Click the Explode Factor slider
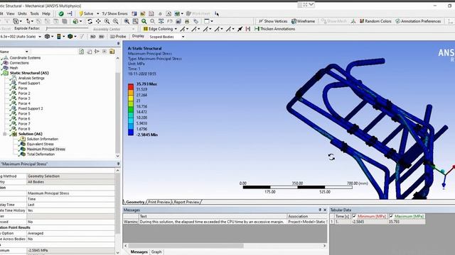This screenshot has width=455, height=255. (x=67, y=28)
